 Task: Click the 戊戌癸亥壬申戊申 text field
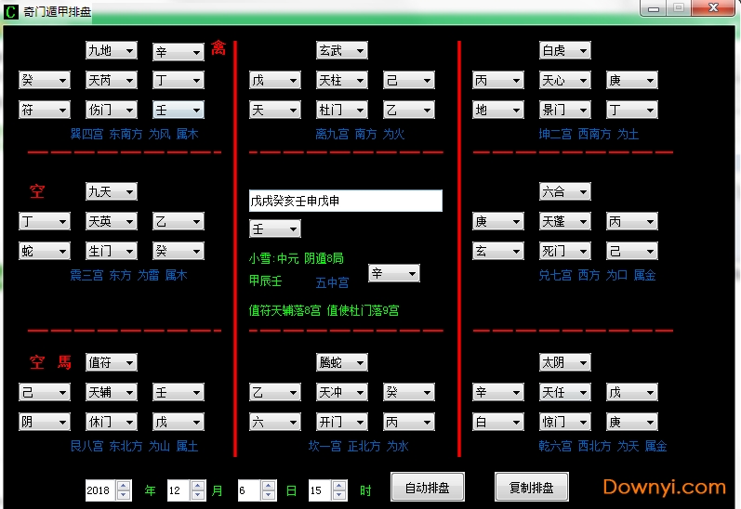[345, 201]
